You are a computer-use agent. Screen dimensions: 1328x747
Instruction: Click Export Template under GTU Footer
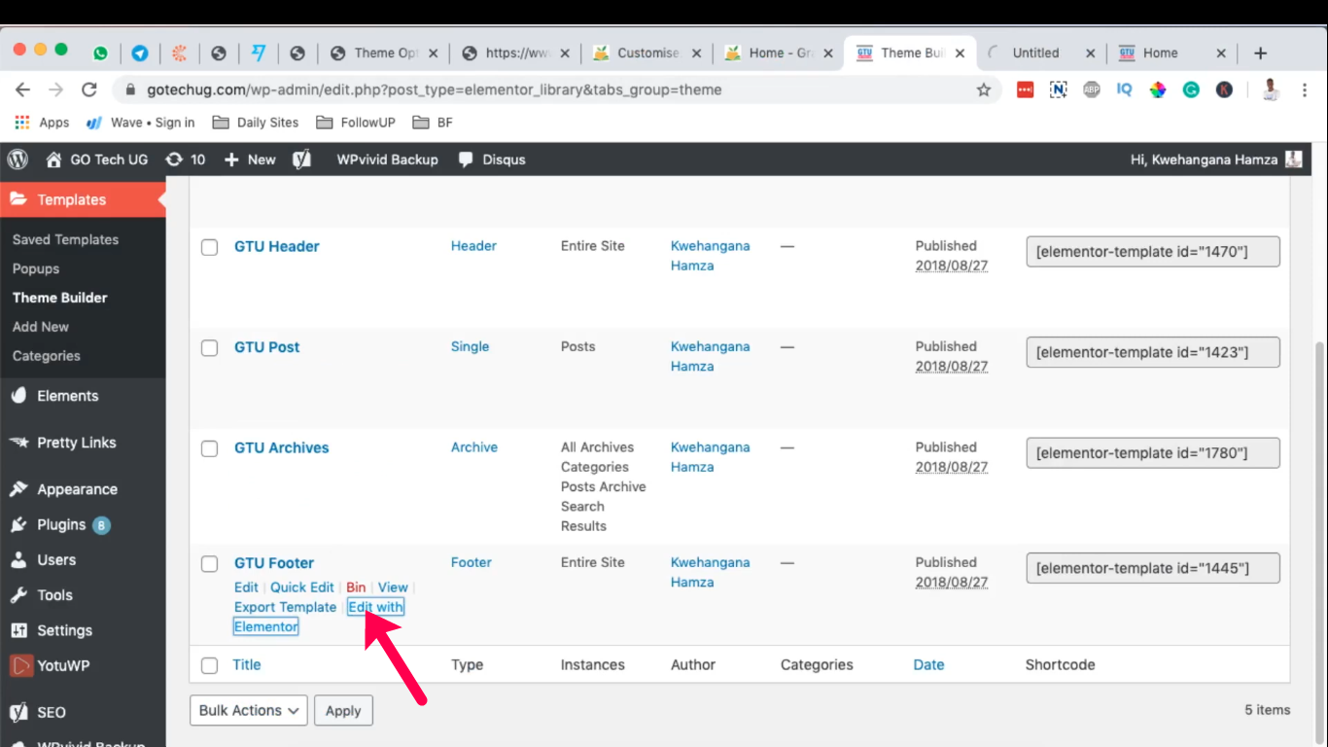(x=285, y=607)
